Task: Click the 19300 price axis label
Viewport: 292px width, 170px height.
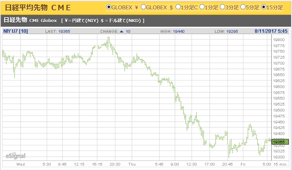Action: (279, 157)
